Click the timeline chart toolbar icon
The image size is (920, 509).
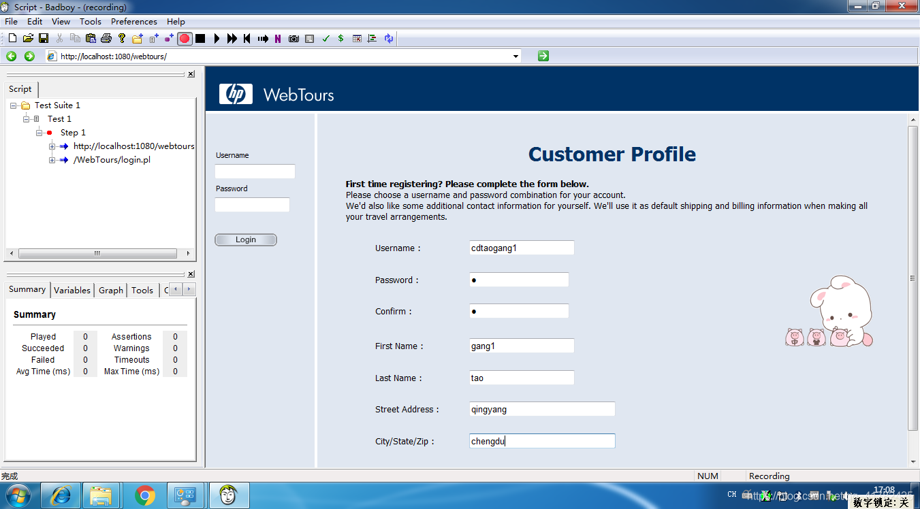[x=372, y=39]
